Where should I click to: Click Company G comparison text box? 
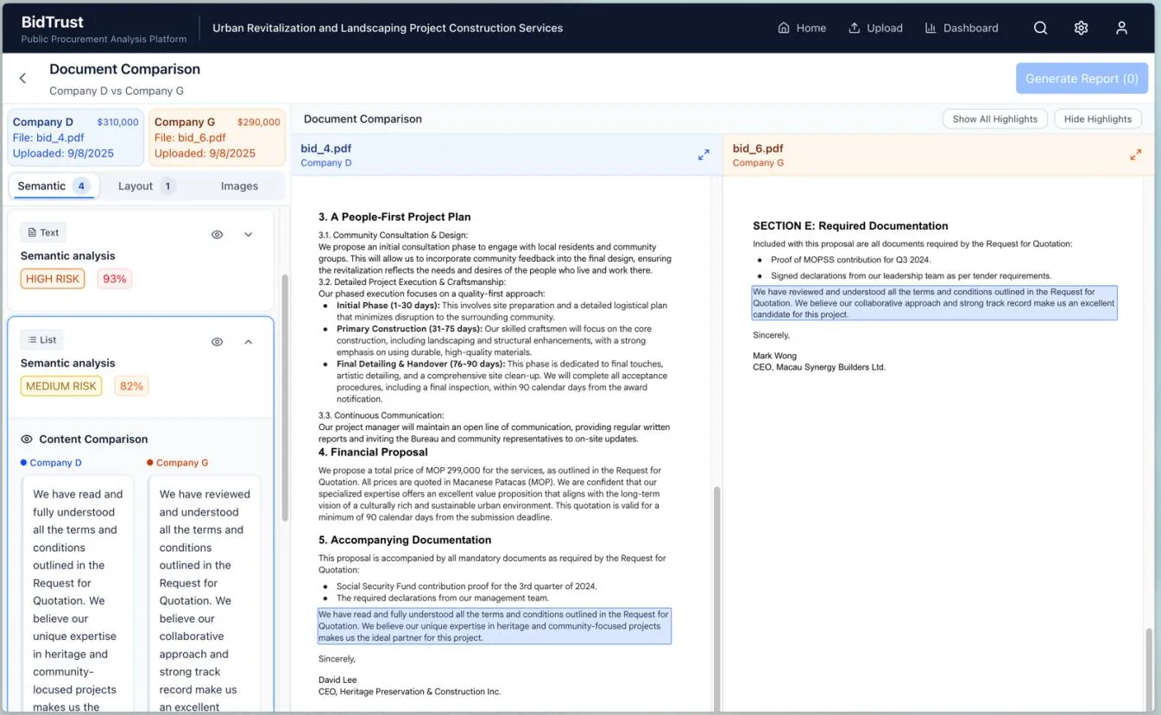pyautogui.click(x=205, y=595)
